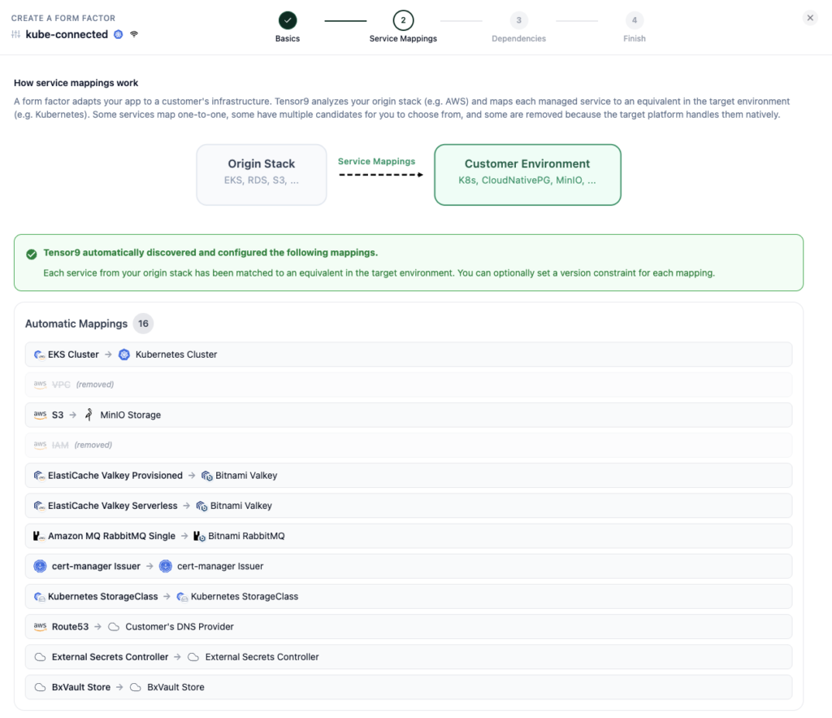The width and height of the screenshot is (832, 718).
Task: Go back to the Basics step
Action: 287,21
